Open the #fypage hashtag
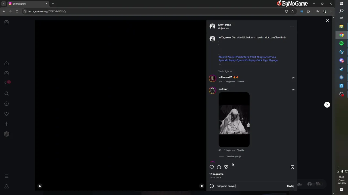 (273, 60)
